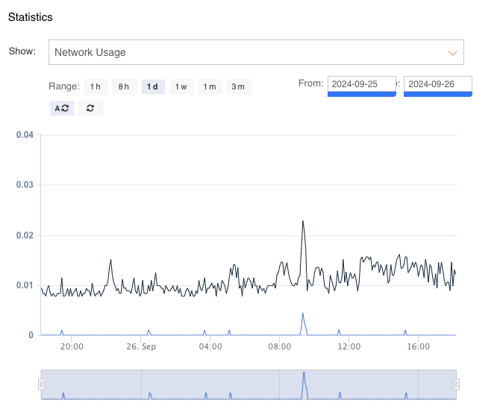Switch range to 1 w
The image size is (500, 409).
click(181, 86)
